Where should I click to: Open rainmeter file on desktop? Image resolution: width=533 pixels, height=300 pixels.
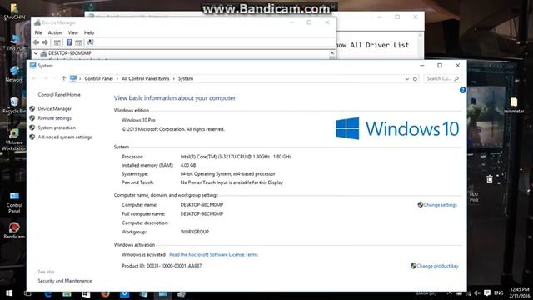(514, 106)
